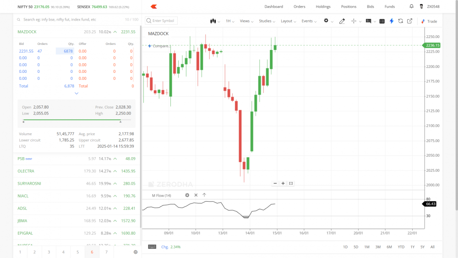This screenshot has width=458, height=258.
Task: Zoom out chart with minus button
Action: 275,183
